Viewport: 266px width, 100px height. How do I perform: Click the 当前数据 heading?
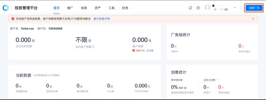click(x=23, y=75)
